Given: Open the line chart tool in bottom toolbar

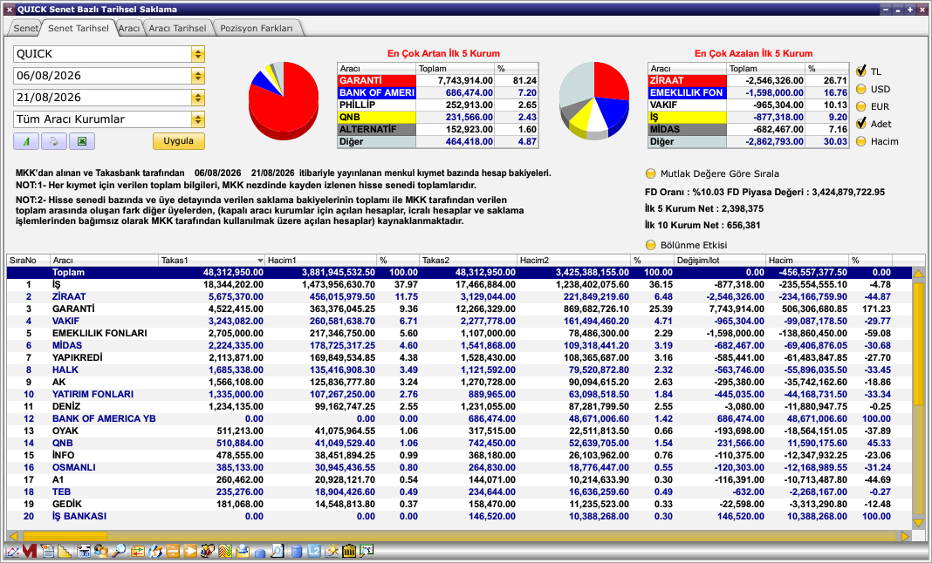Looking at the screenshot, I should (12, 552).
